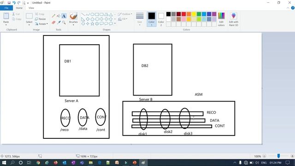Open the Brushes dropdown arrow

coord(73,25)
